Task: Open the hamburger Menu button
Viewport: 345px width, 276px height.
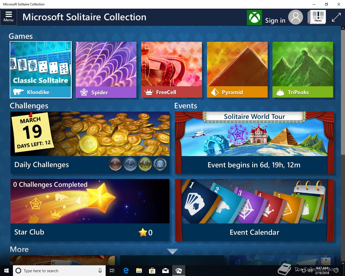Action: pyautogui.click(x=9, y=17)
